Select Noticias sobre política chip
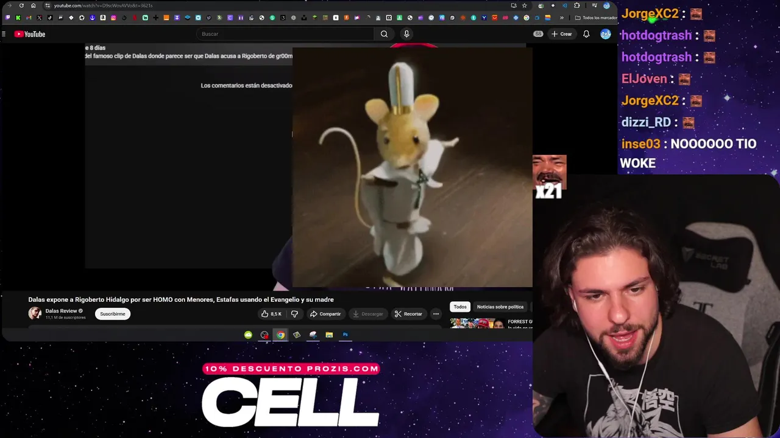Viewport: 780px width, 438px height. 500,307
